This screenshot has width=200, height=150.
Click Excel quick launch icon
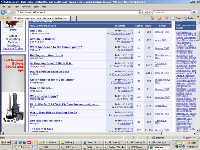[16, 147]
